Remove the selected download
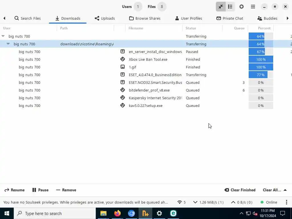 66,190
